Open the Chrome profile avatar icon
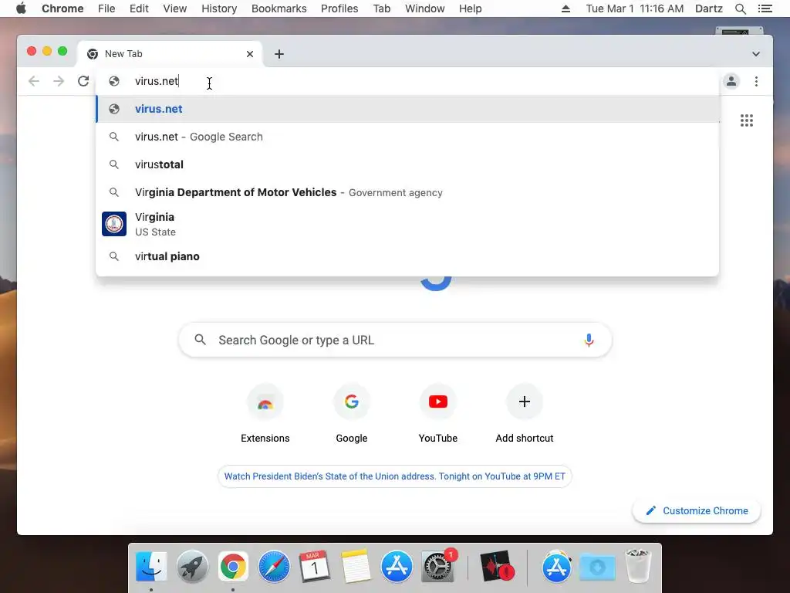This screenshot has height=593, width=790. (731, 81)
